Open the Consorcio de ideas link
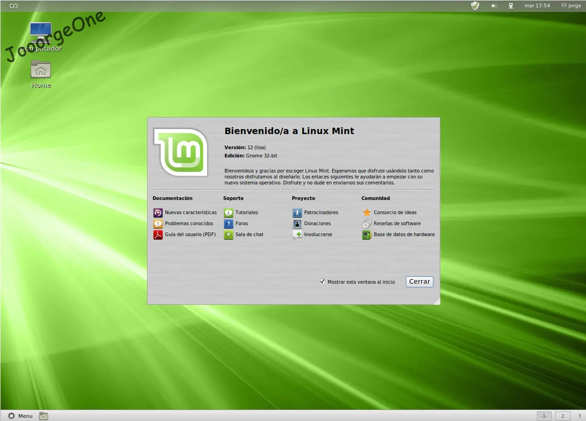The image size is (586, 421). [x=395, y=213]
